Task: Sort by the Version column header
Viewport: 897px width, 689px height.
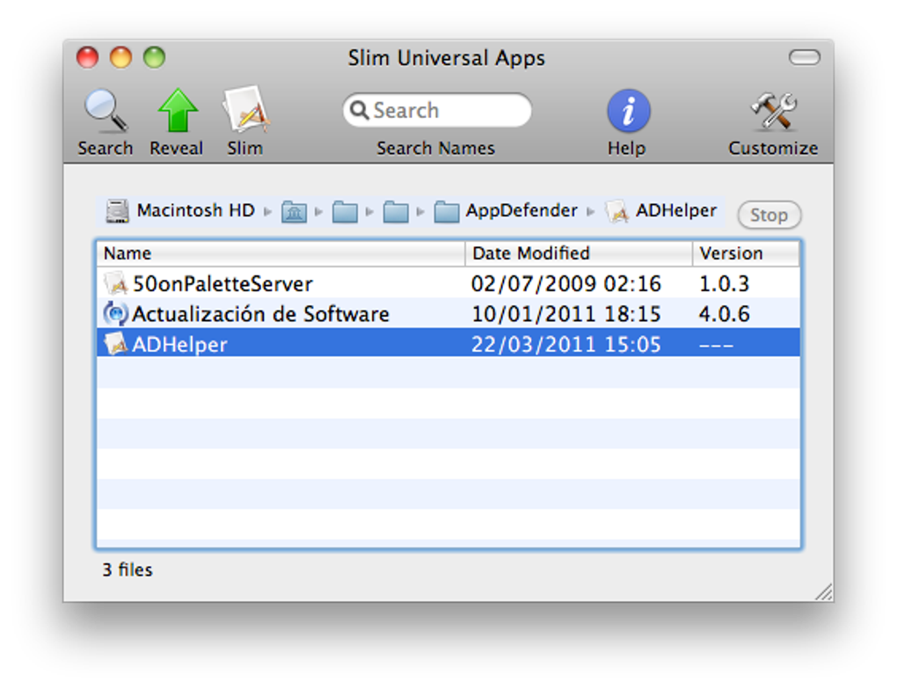Action: pos(747,253)
